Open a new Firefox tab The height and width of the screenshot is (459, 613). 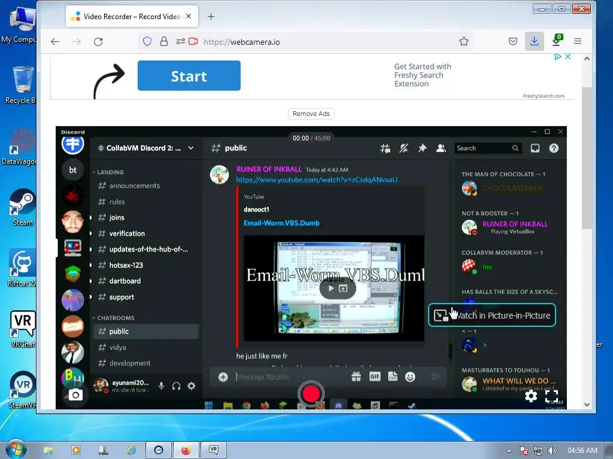tap(211, 16)
